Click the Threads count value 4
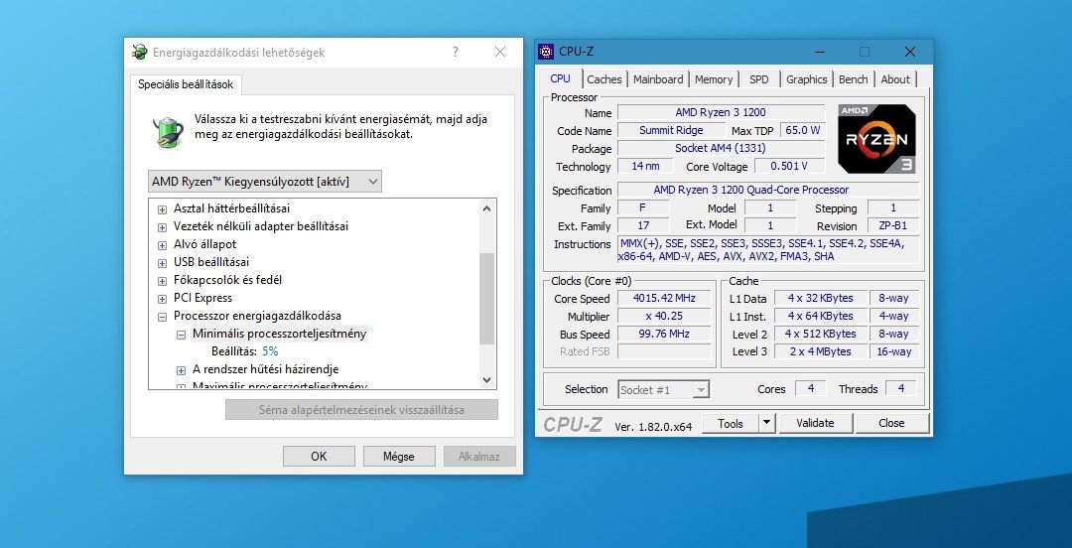This screenshot has height=548, width=1072. [901, 388]
